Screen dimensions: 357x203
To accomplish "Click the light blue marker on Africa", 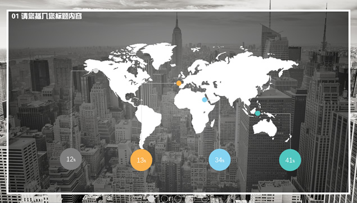I will [205, 100].
